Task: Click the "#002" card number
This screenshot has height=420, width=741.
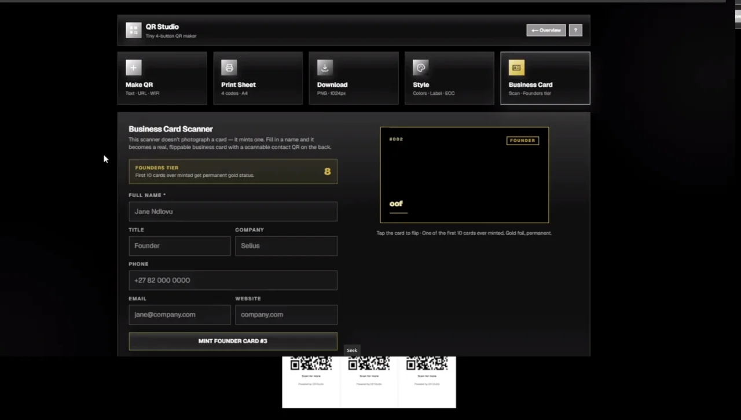Action: [396, 139]
